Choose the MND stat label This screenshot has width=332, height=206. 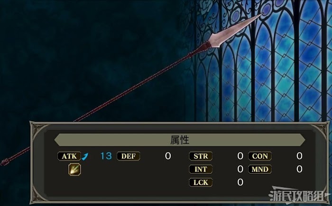point(260,170)
